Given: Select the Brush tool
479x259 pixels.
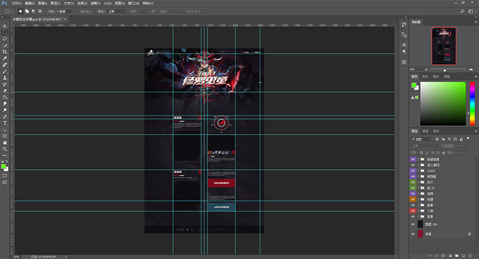Looking at the screenshot, I should 5,71.
